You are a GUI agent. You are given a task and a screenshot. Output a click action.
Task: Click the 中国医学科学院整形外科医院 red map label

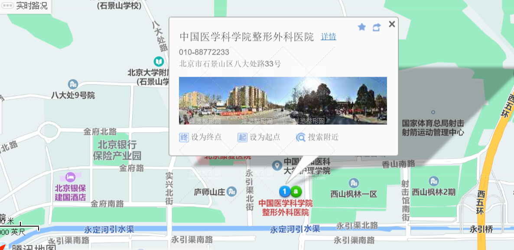pyautogui.click(x=286, y=208)
